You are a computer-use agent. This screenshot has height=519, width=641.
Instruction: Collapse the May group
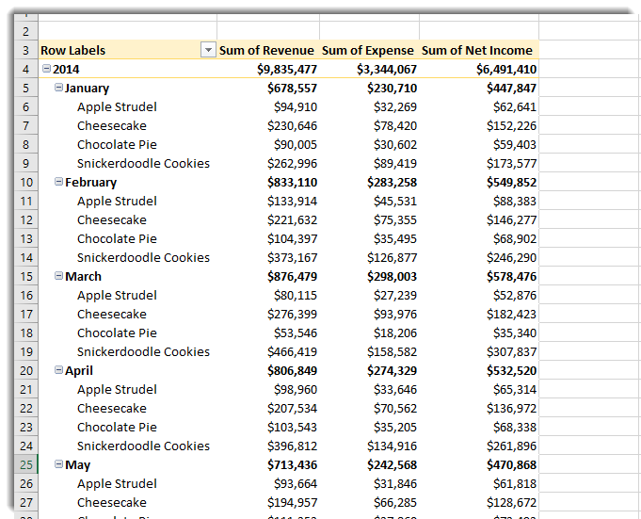(x=59, y=464)
